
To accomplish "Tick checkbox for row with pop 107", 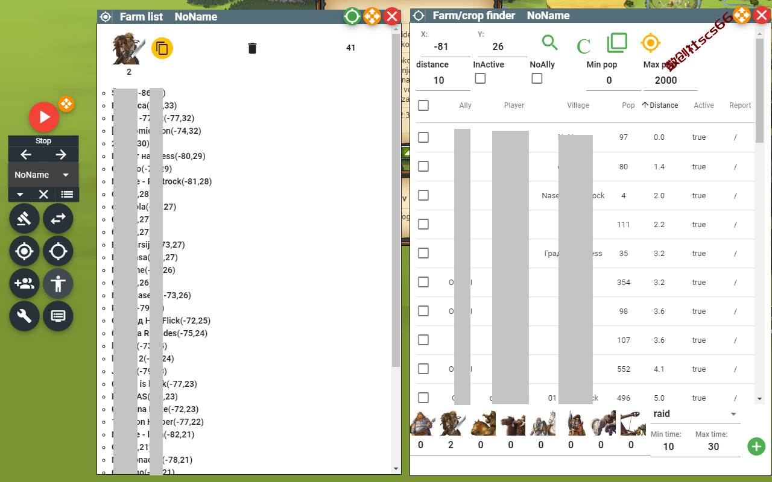I will (x=423, y=340).
